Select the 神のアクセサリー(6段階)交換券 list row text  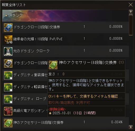click(x=38, y=123)
